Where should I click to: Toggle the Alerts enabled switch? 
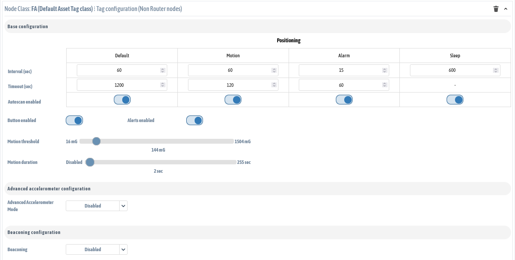coord(195,120)
